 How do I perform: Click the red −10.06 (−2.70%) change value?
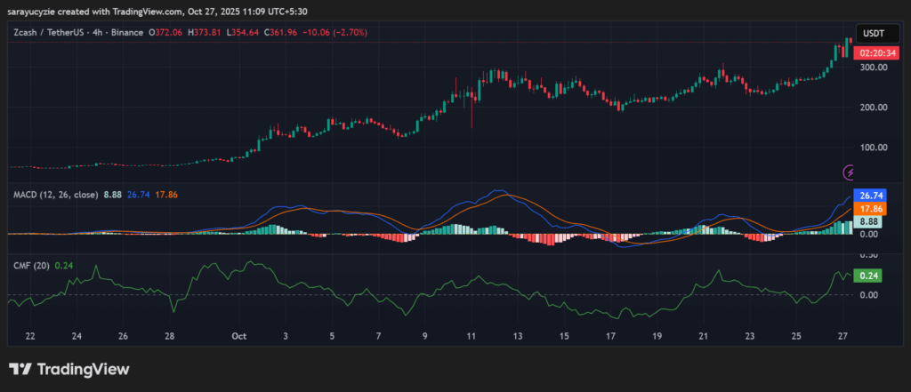(335, 32)
